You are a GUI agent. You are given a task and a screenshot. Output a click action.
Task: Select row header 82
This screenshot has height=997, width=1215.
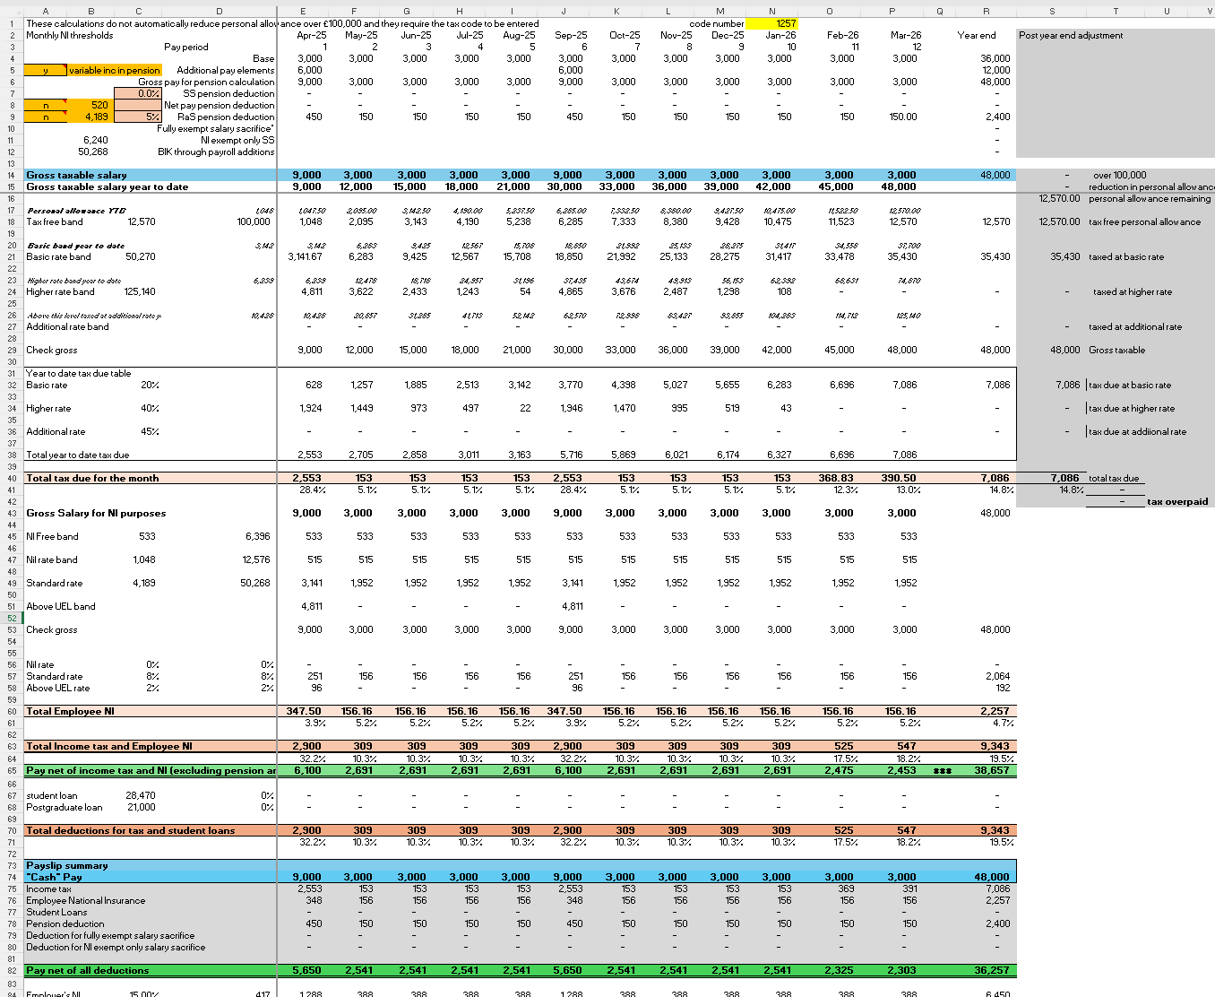12,970
